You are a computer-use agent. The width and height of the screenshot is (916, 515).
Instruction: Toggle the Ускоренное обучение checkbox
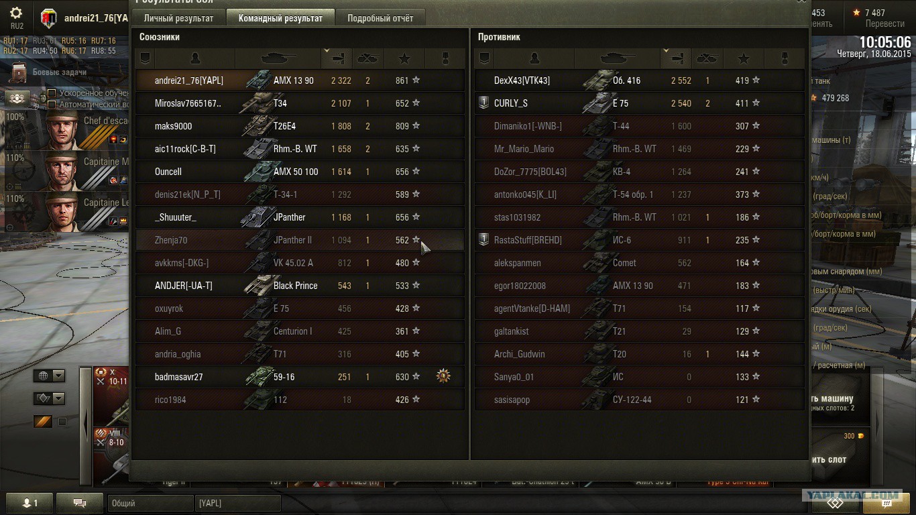point(52,93)
